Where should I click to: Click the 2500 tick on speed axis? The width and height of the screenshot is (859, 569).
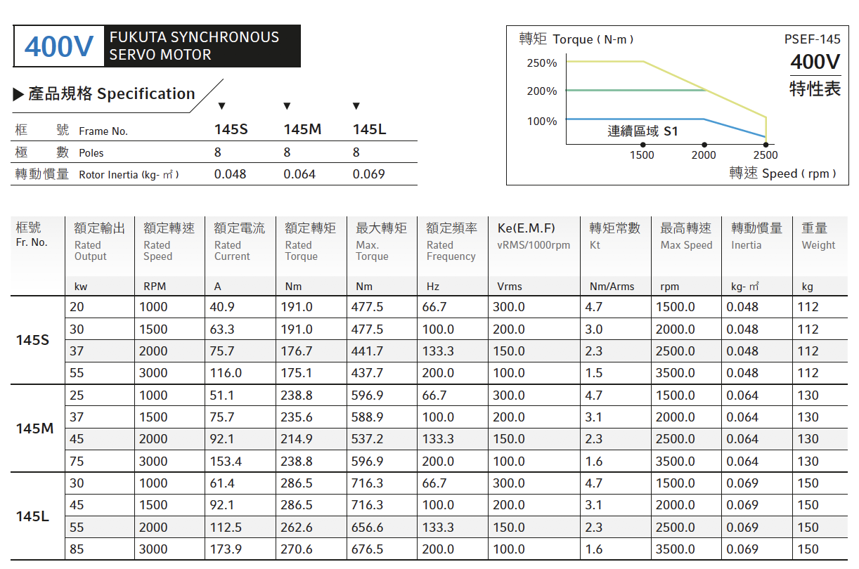tap(766, 155)
